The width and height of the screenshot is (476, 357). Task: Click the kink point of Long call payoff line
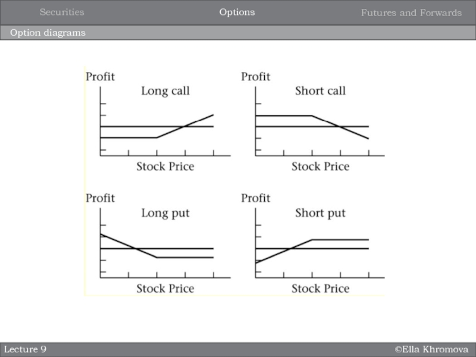[x=157, y=137]
